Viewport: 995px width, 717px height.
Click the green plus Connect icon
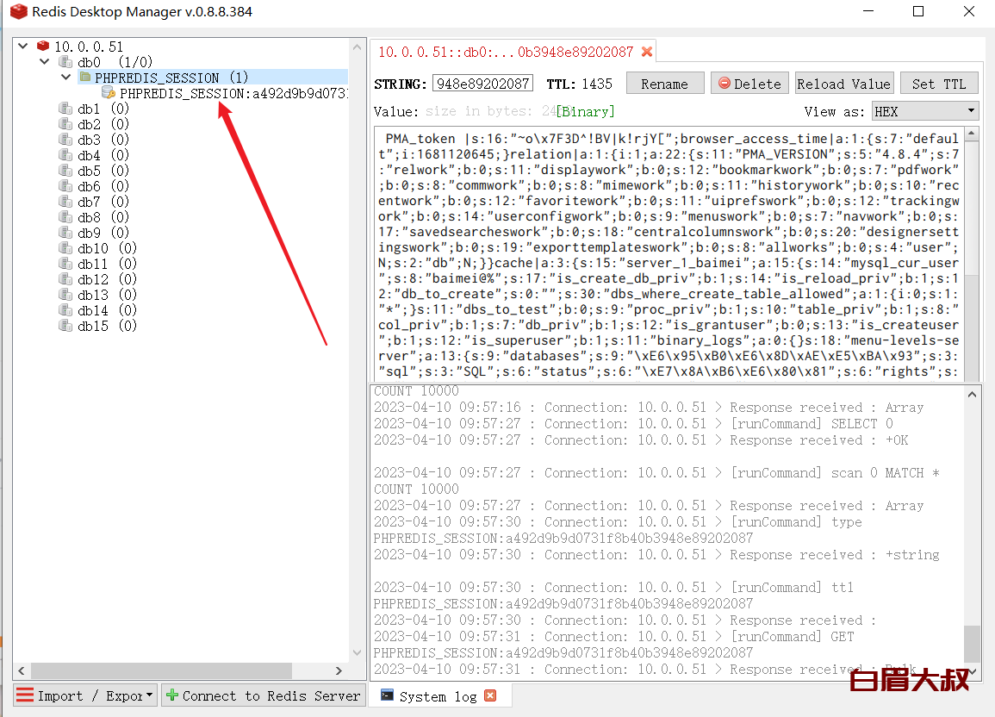click(x=172, y=695)
